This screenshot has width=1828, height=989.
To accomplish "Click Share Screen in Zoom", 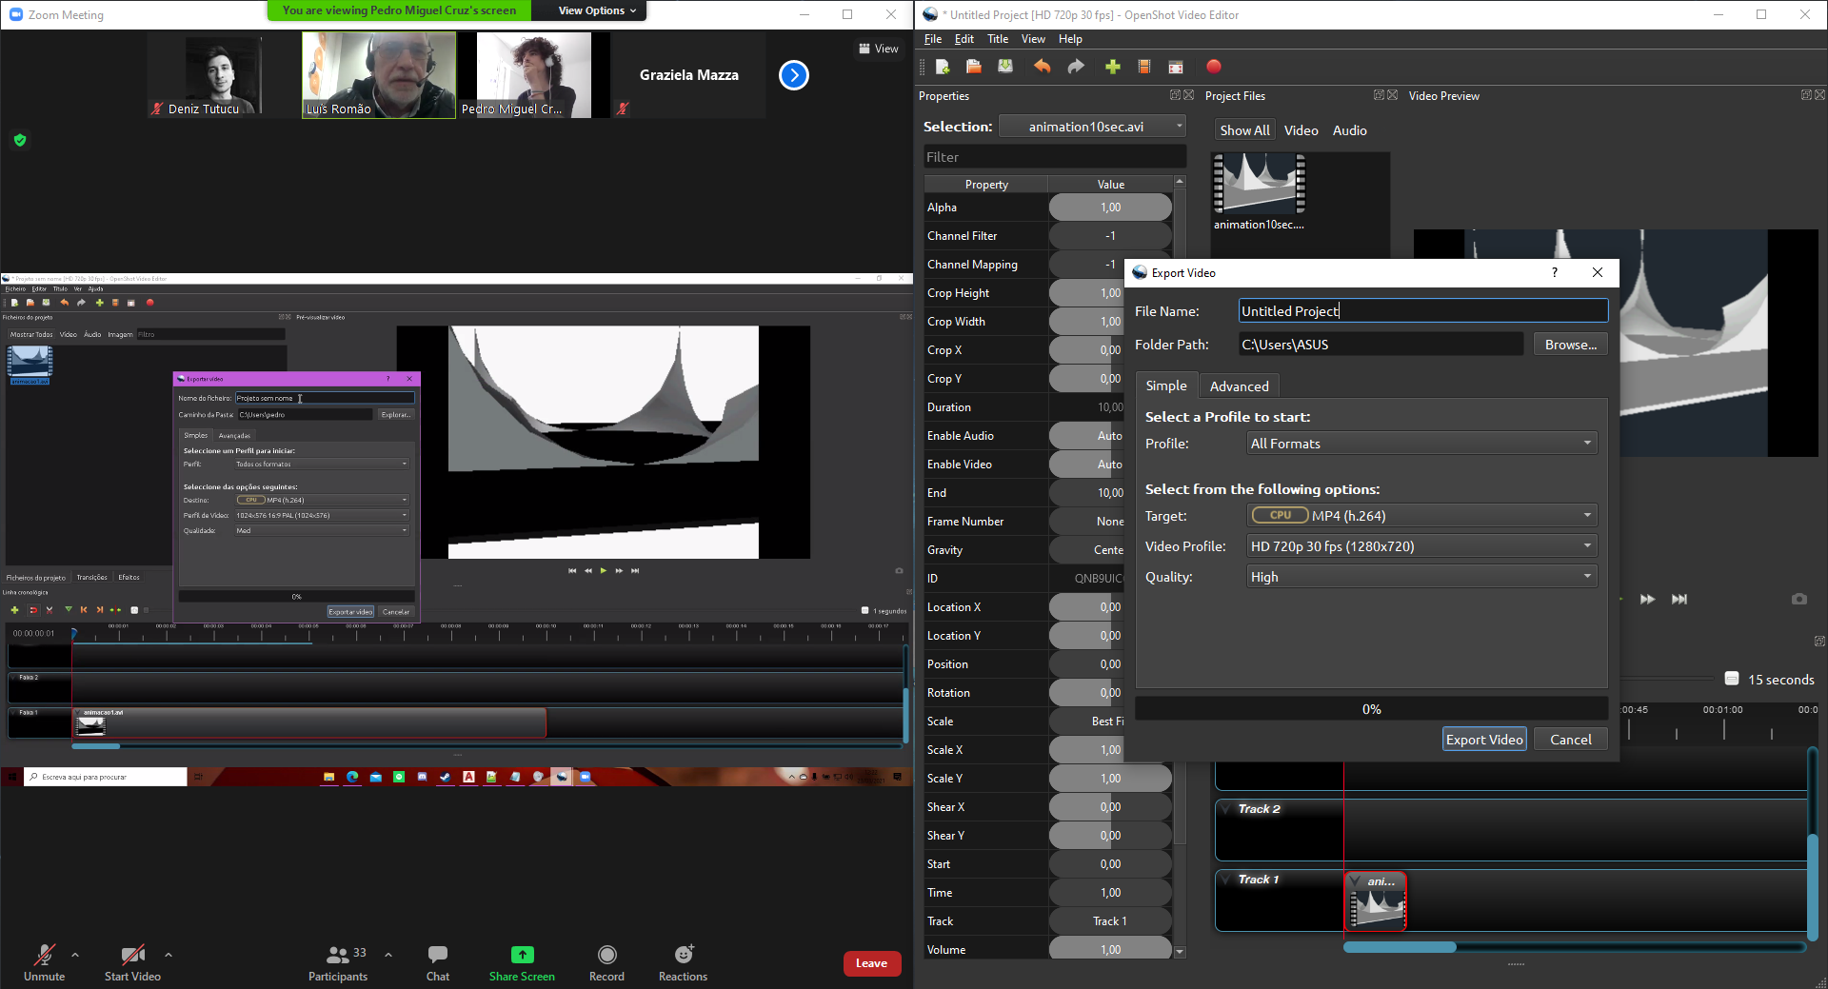I will (522, 962).
